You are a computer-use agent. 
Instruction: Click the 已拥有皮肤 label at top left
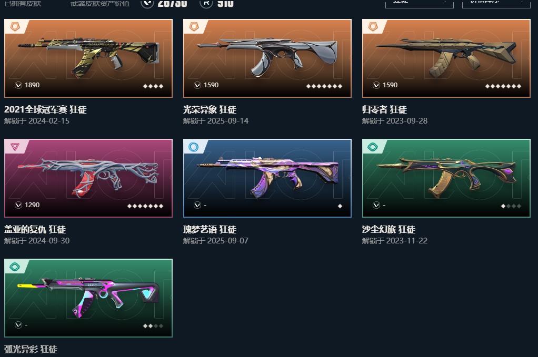23,4
